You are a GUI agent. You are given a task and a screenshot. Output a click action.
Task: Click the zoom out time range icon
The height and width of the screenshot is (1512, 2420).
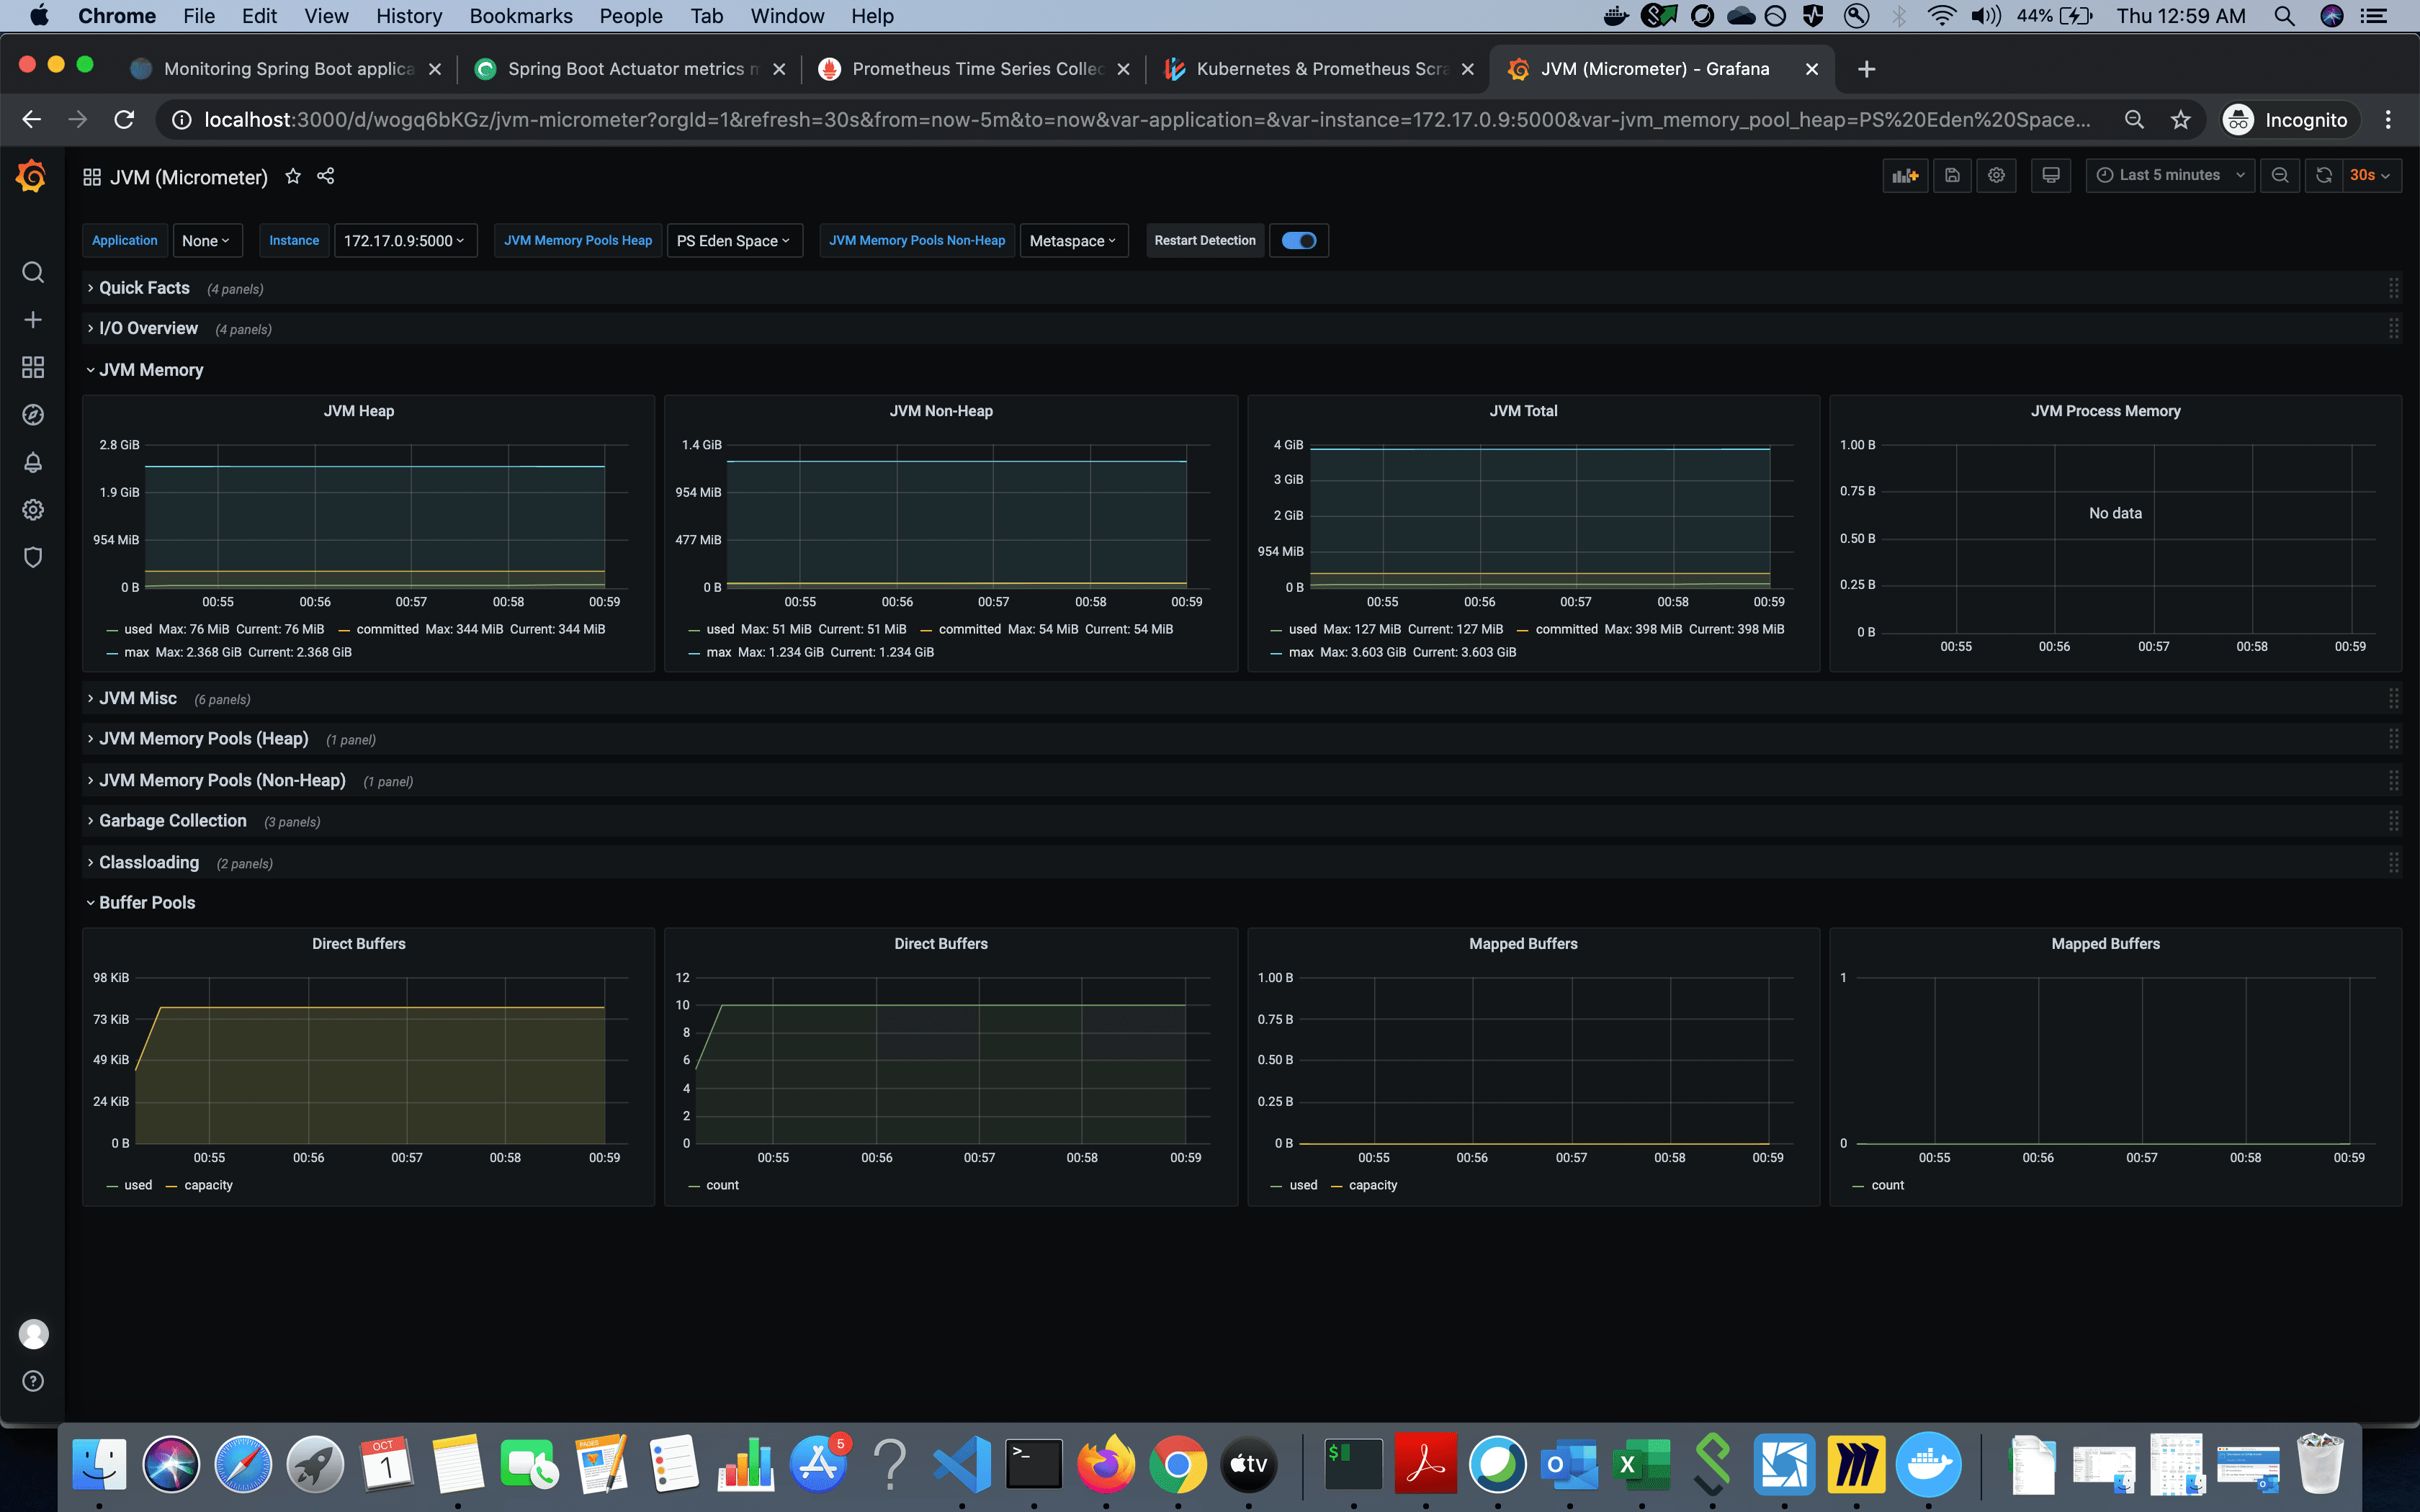point(2280,175)
